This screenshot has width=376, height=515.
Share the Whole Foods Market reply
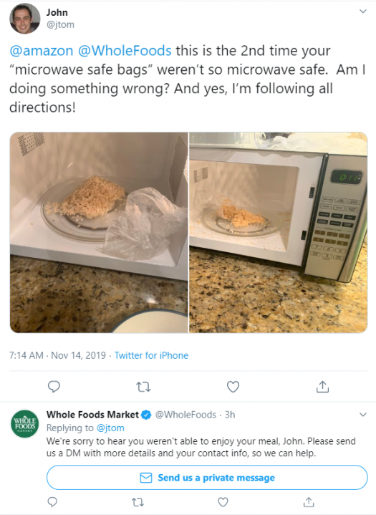309,501
